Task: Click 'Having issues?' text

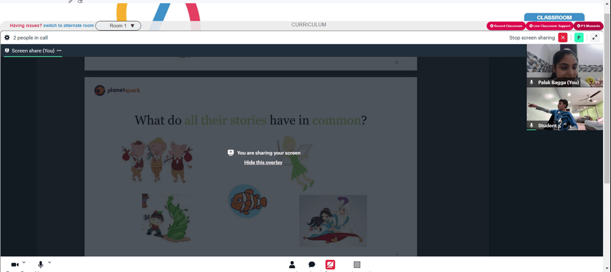Action: pos(26,26)
